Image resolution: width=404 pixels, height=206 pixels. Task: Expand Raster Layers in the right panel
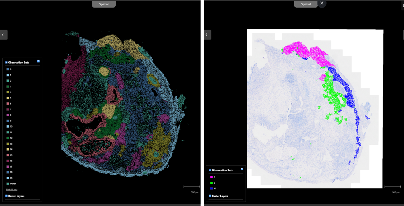pos(210,196)
